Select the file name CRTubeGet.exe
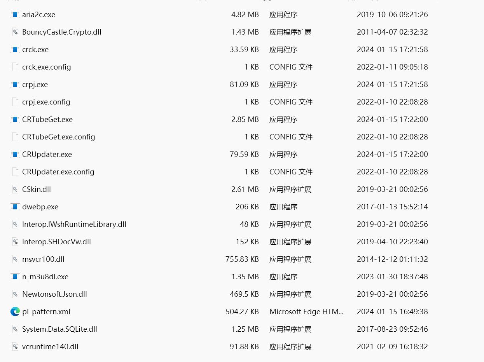 click(x=47, y=120)
